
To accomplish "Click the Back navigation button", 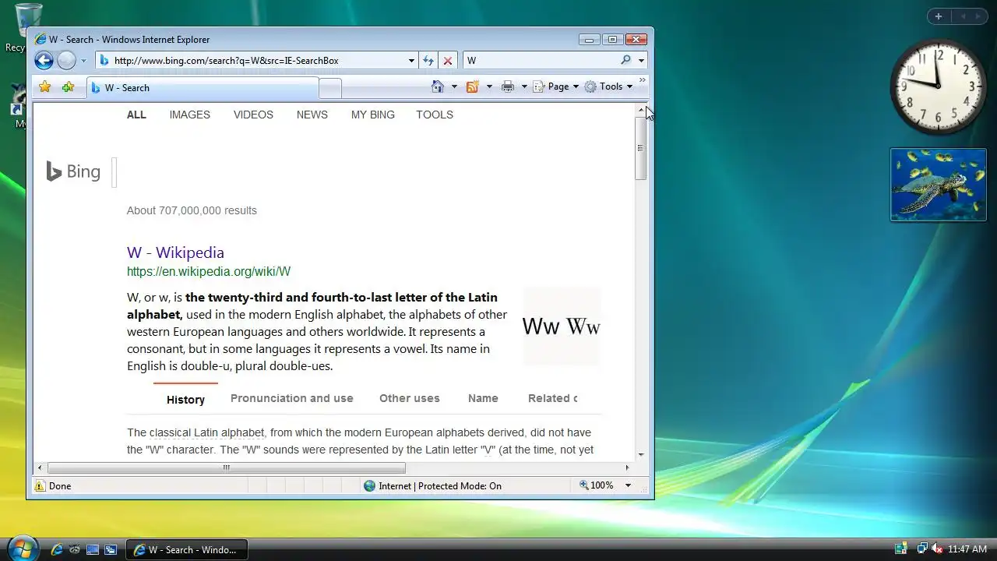I will 44,60.
